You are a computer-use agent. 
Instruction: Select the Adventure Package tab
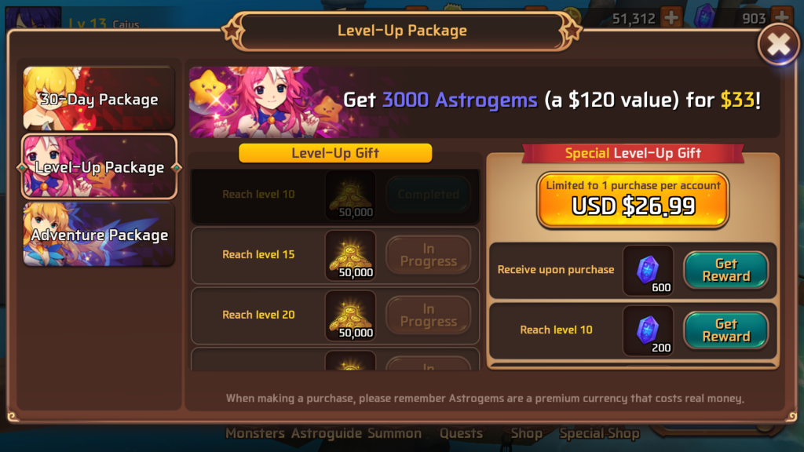click(99, 234)
